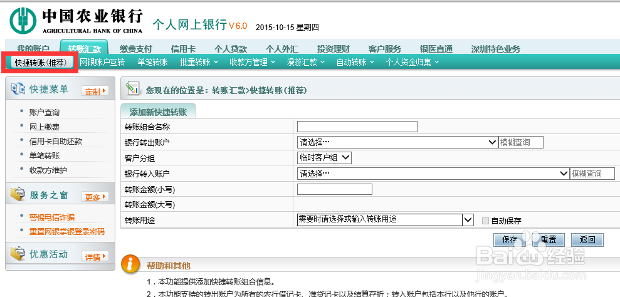Open the 转账用途 combo box arrow

click(468, 219)
